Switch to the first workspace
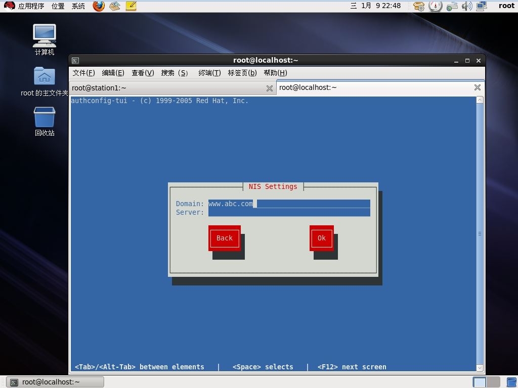 pyautogui.click(x=480, y=382)
